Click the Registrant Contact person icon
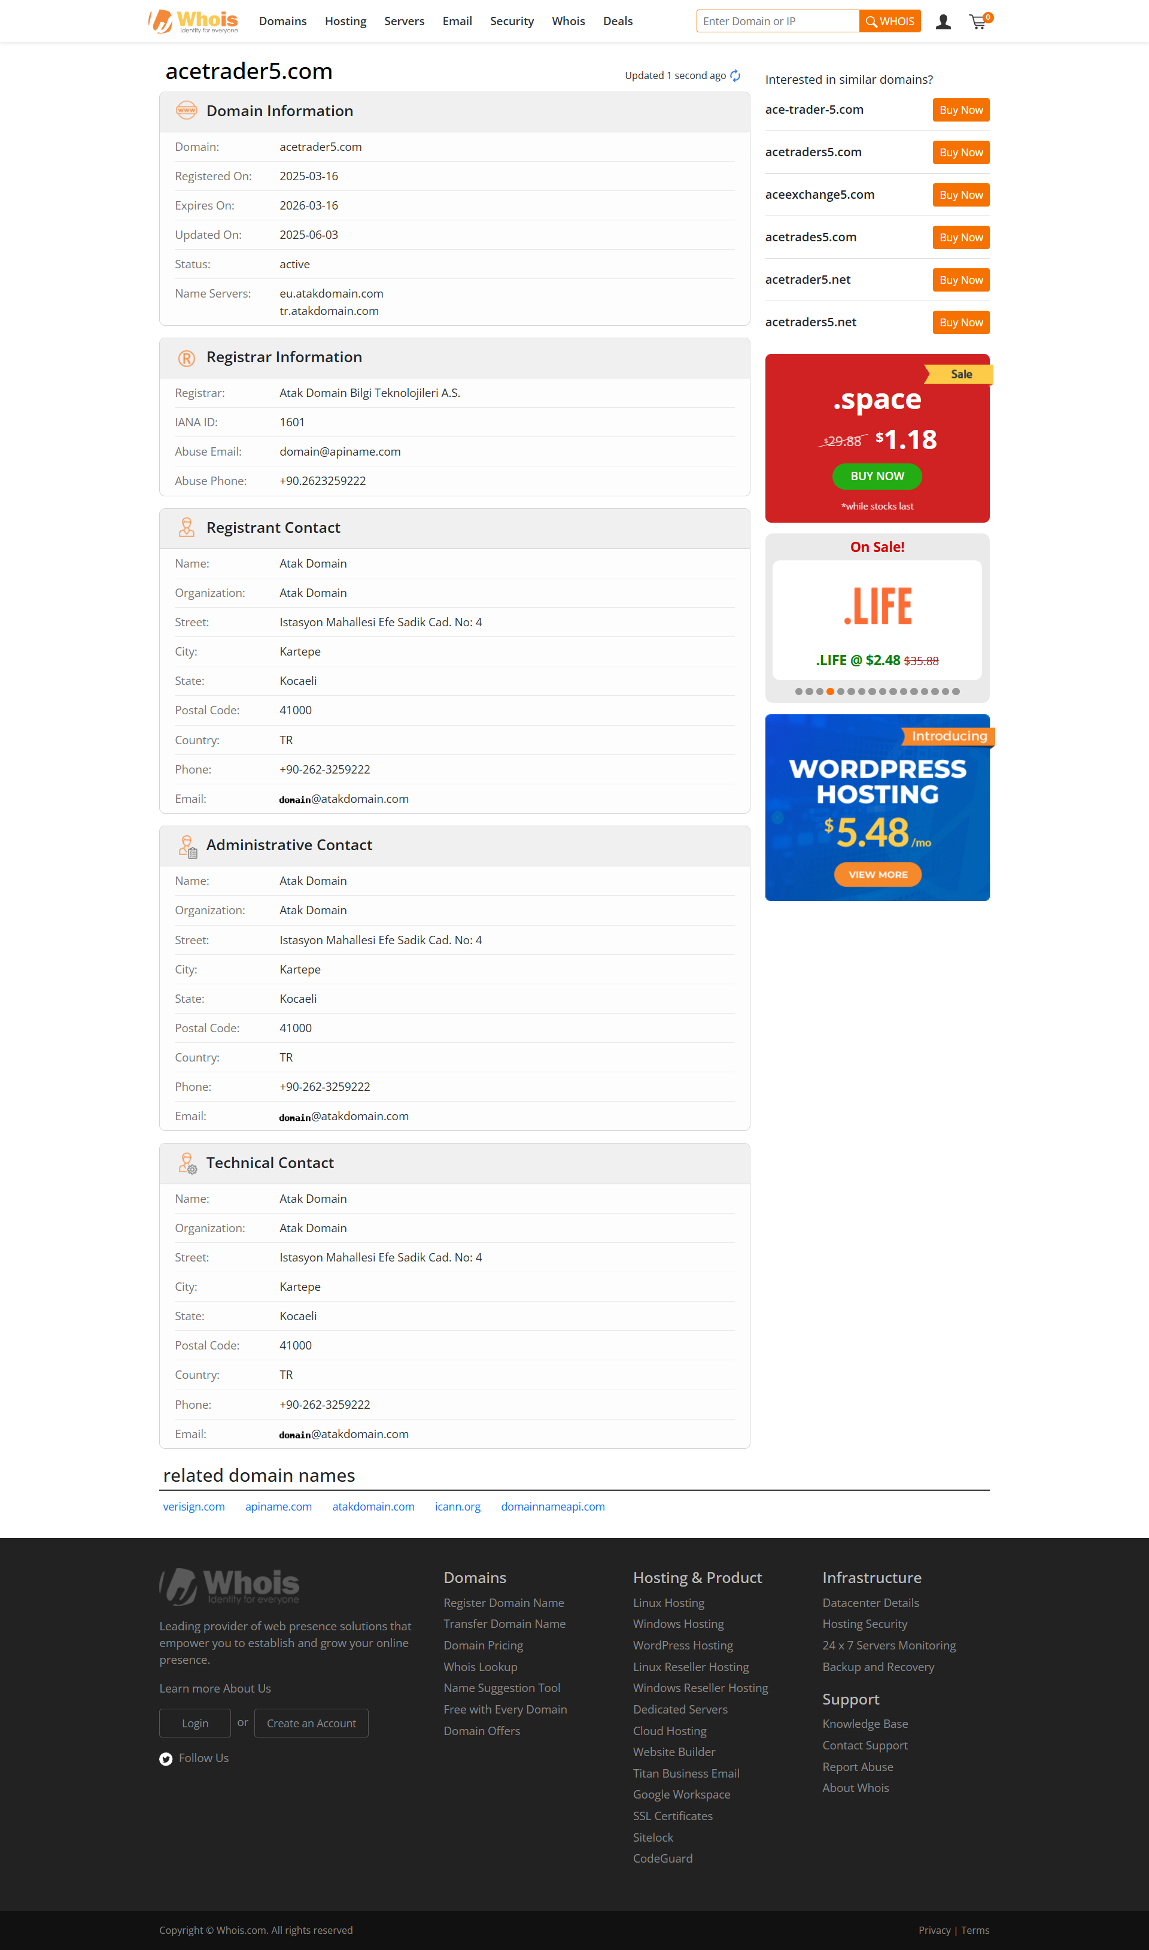Image resolution: width=1149 pixels, height=1950 pixels. [x=187, y=527]
